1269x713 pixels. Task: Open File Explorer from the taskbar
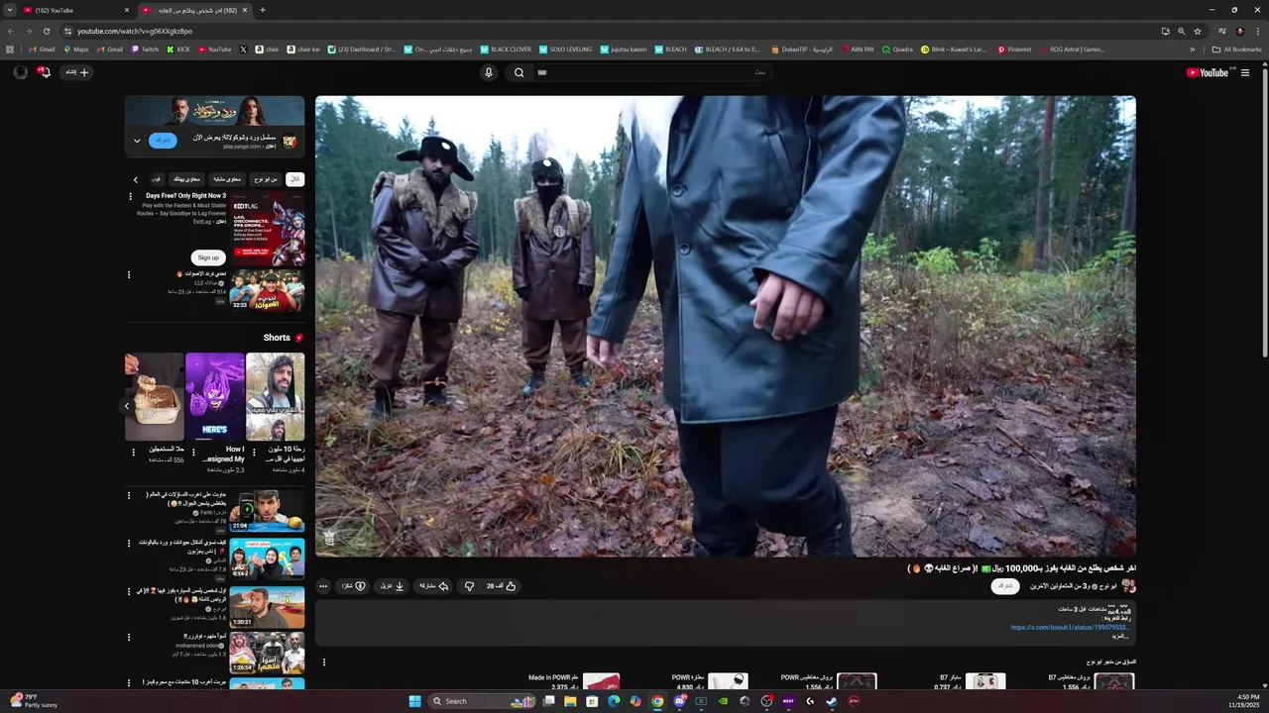570,701
